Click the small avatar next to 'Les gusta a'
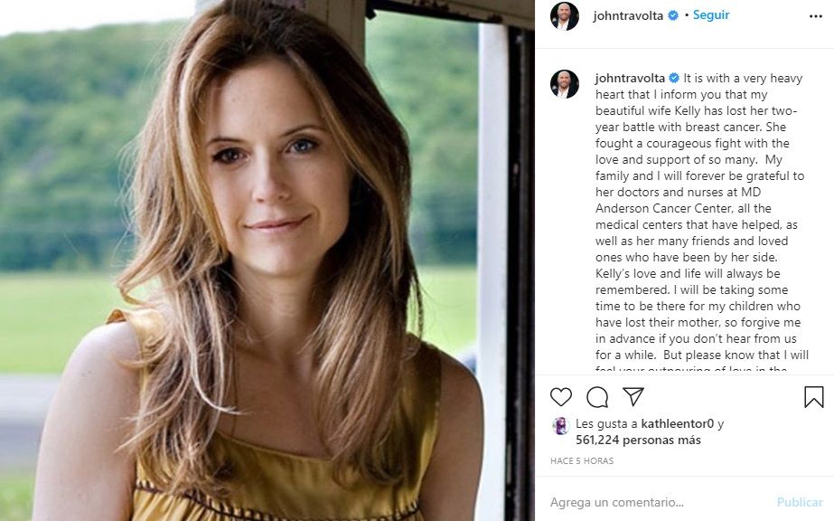The height and width of the screenshot is (521, 834). click(560, 425)
